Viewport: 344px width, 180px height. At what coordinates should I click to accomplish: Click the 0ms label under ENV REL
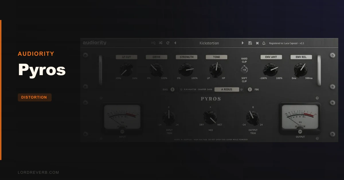click(294, 78)
